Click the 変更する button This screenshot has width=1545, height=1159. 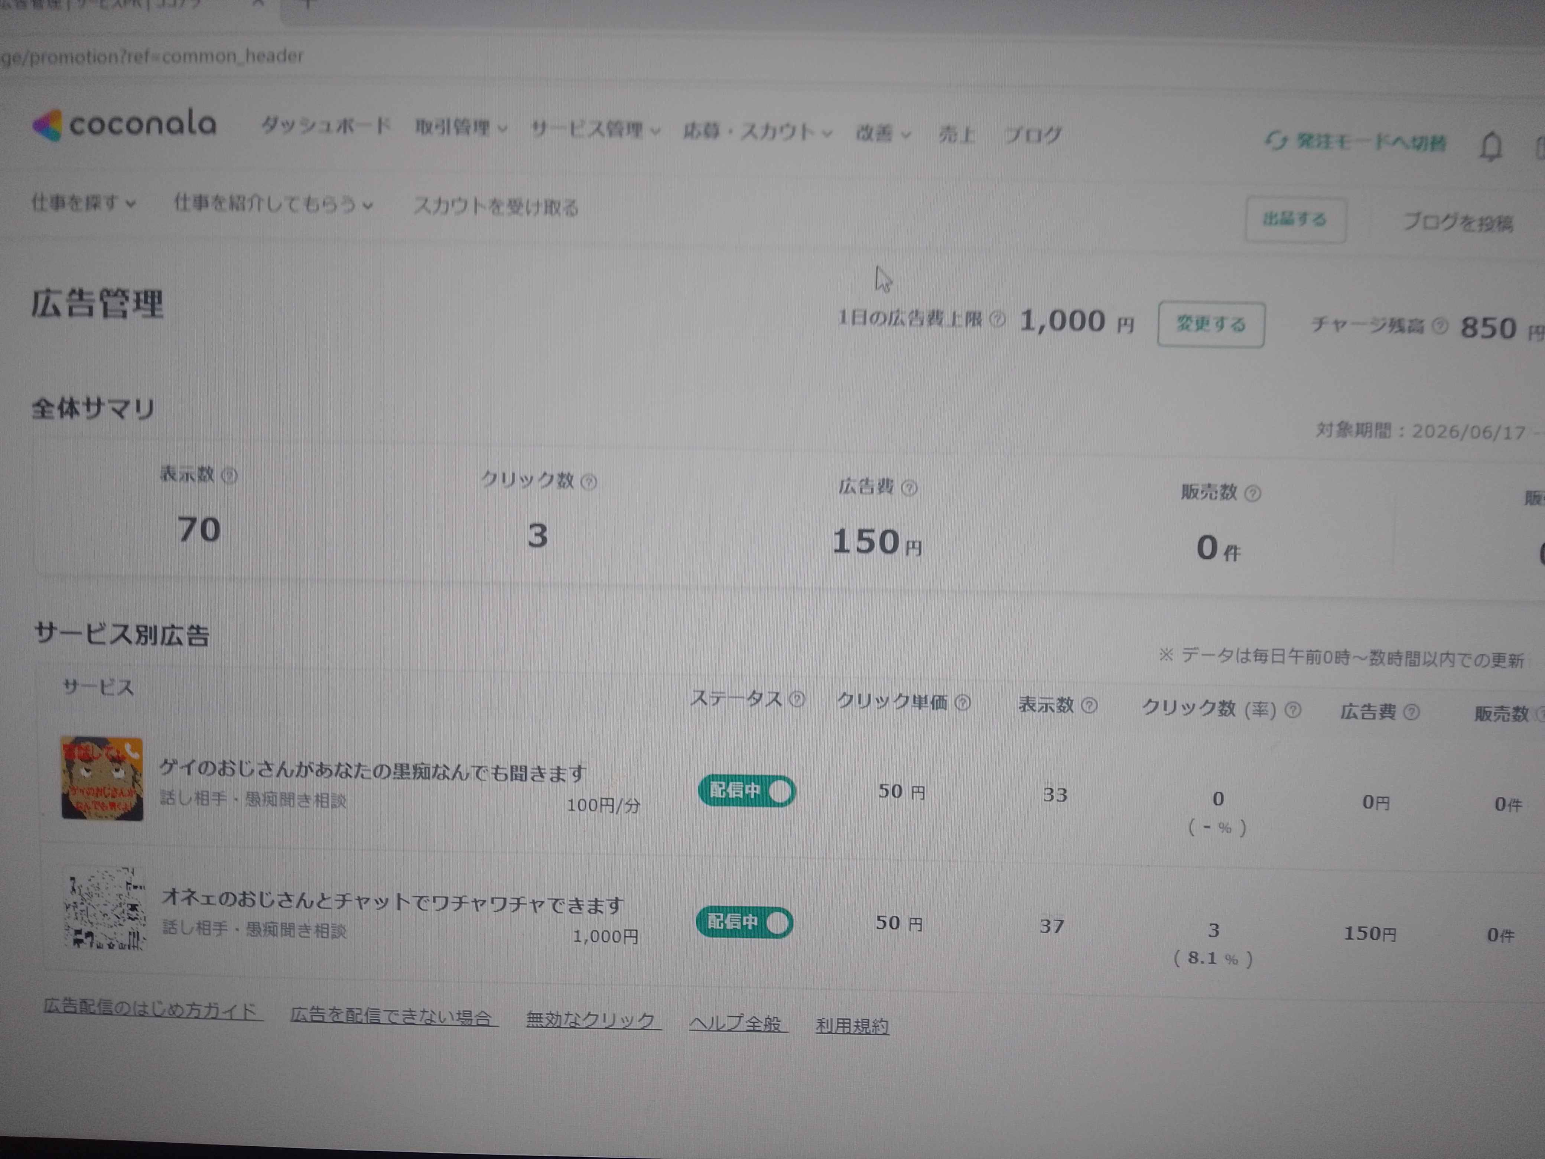1210,324
